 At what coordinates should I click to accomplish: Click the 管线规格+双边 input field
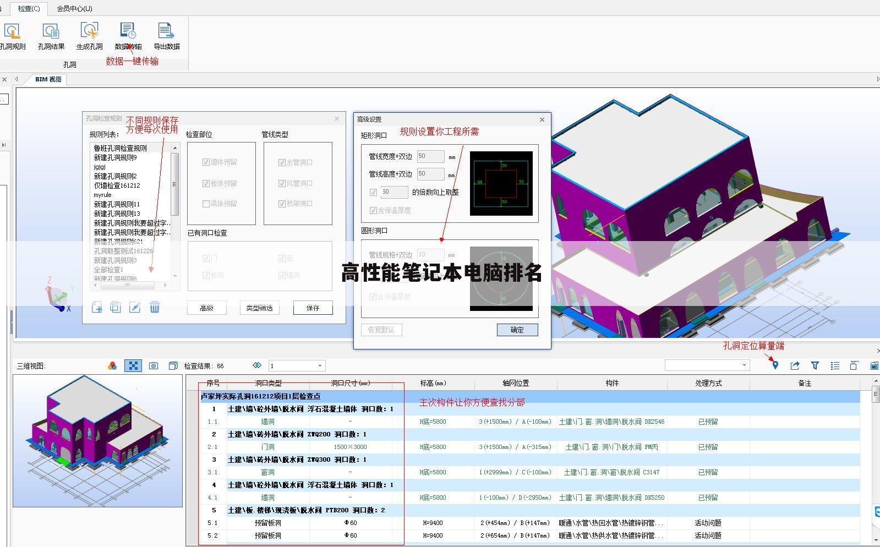pyautogui.click(x=430, y=255)
